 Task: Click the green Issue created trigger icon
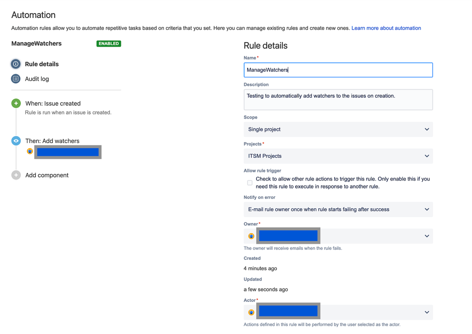tap(16, 103)
